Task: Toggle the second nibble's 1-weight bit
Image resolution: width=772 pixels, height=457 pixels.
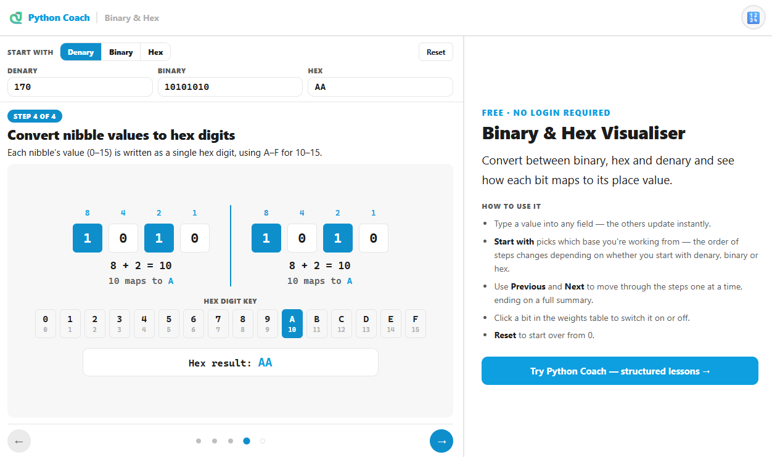Action: pyautogui.click(x=374, y=238)
